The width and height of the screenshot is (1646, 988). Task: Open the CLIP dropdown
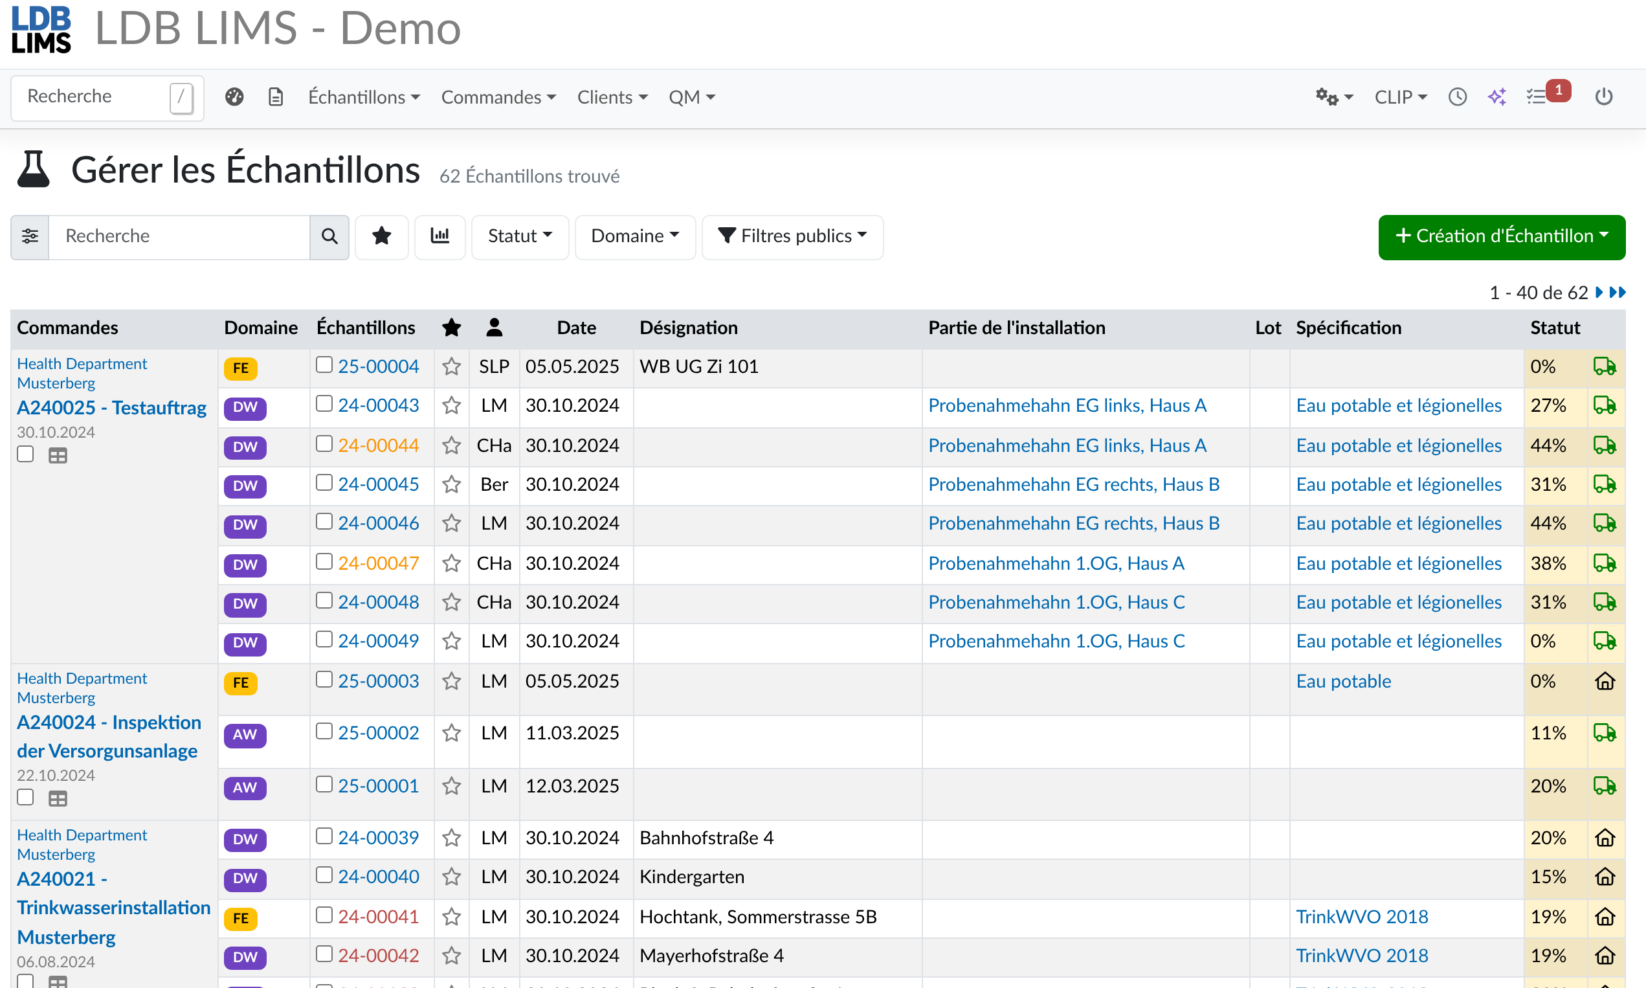tap(1401, 97)
